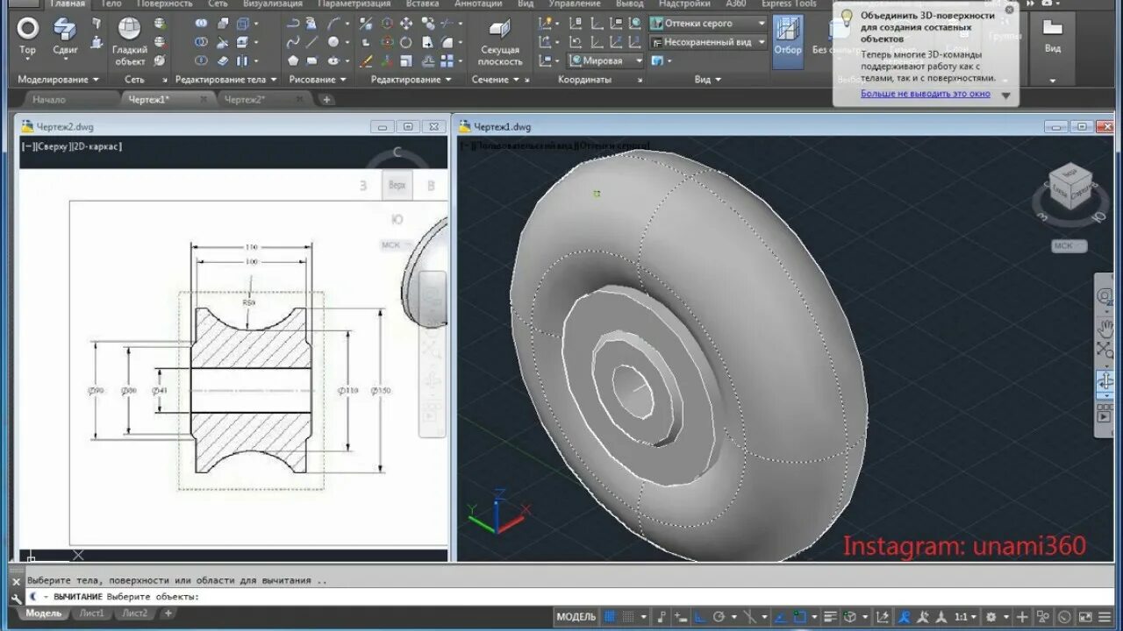
Task: Toggle object snap in status bar
Action: click(x=800, y=617)
